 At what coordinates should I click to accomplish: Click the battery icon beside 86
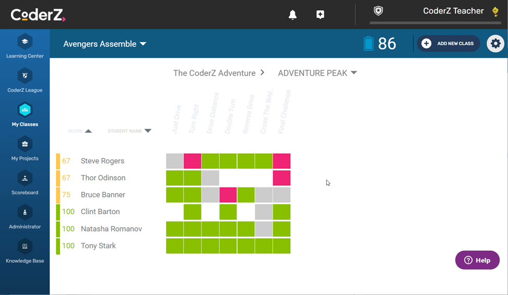pos(369,44)
